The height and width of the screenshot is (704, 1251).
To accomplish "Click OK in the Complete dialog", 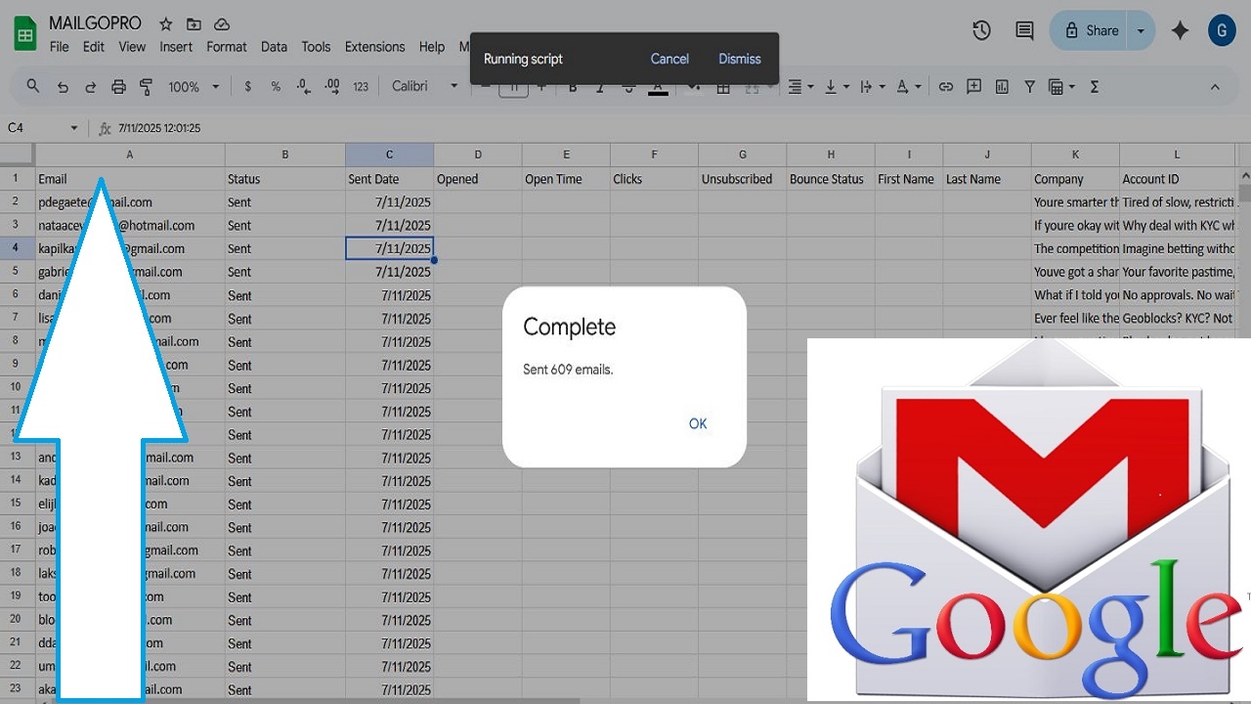I will coord(698,424).
